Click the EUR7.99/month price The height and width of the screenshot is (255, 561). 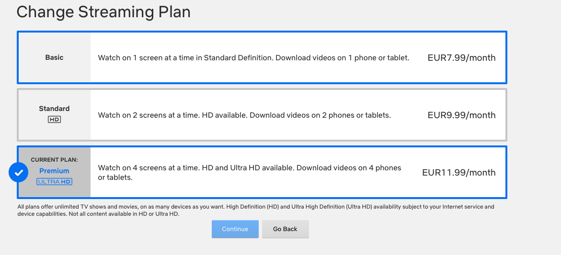(x=461, y=58)
